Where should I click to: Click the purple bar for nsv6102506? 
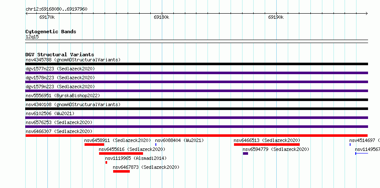[x=196, y=118]
